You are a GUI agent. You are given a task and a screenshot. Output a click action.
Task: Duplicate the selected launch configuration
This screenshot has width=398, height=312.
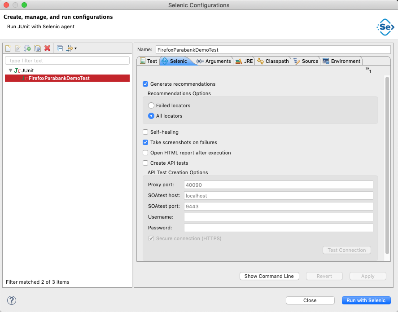click(x=37, y=48)
